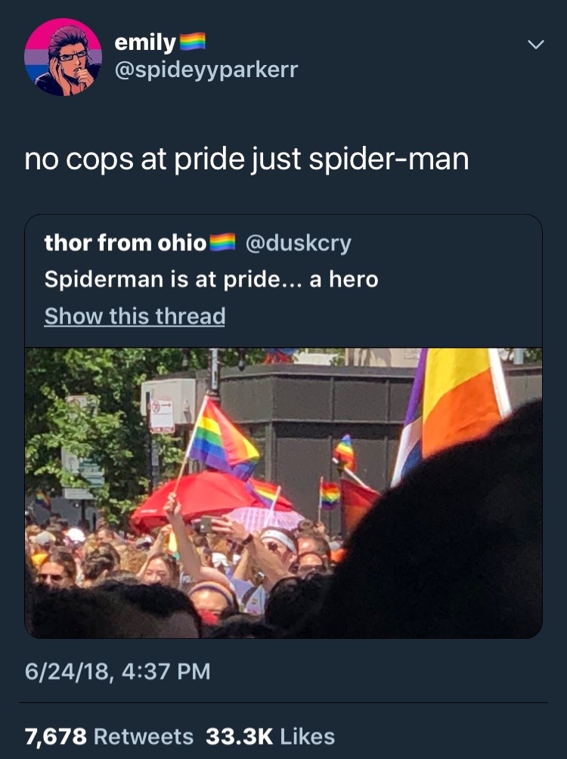Image resolution: width=567 pixels, height=759 pixels.
Task: Tap the man wearing a white headband
Action: point(280,550)
